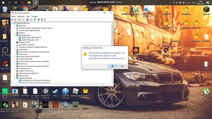
Task: Click the device tree scrollbar up arrow
Action: coord(112,23)
